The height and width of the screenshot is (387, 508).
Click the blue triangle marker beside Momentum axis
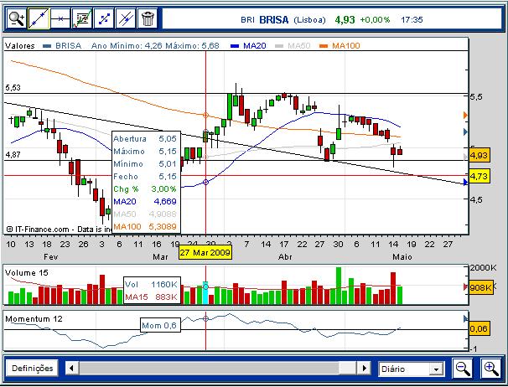pos(465,319)
